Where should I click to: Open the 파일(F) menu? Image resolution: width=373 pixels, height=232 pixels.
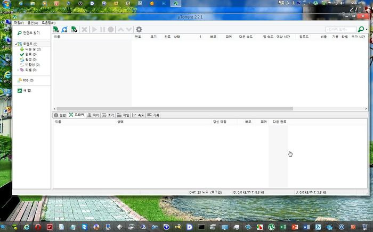[x=19, y=23]
